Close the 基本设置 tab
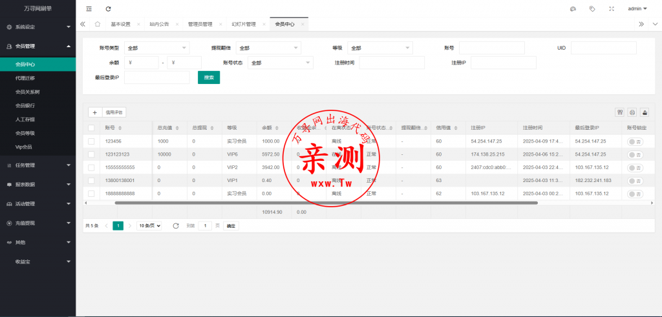Screen dimensions: 662x317 (x=138, y=25)
